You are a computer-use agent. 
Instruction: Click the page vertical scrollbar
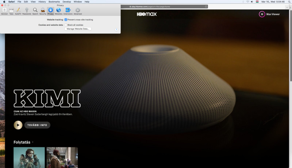coord(291,46)
